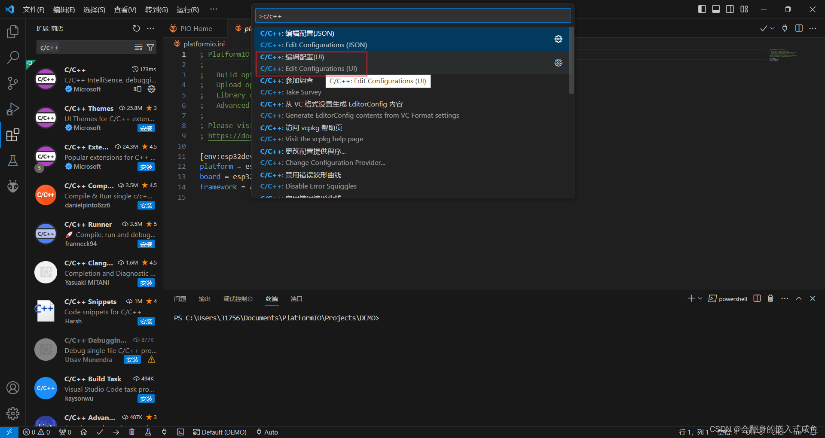Click PlatformIO Clean trash icon in status bar

pyautogui.click(x=132, y=432)
